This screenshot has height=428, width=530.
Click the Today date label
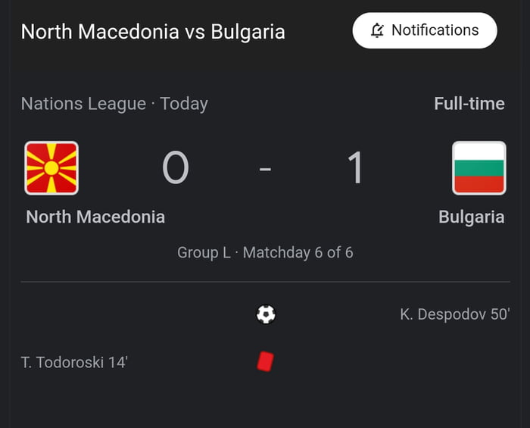(x=184, y=104)
